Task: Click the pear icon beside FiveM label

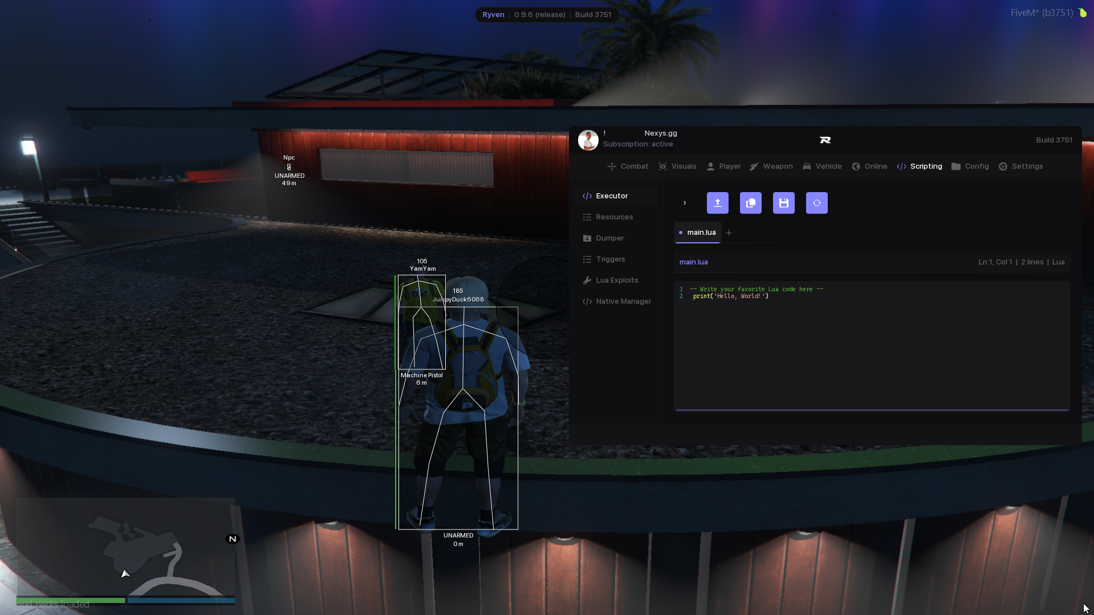Action: click(x=1082, y=13)
